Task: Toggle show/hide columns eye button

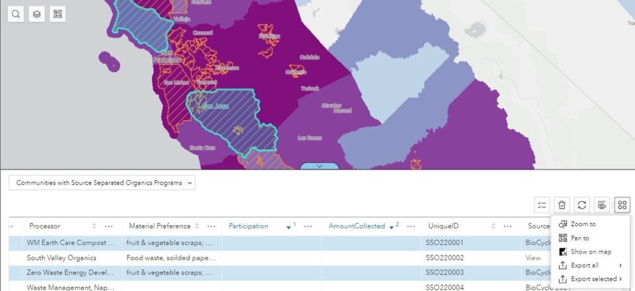Action: [x=601, y=205]
